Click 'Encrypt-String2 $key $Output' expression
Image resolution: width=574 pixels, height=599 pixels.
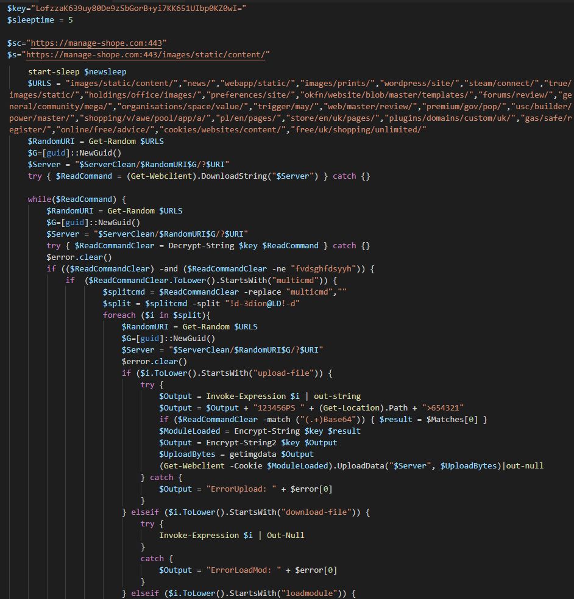click(x=272, y=442)
